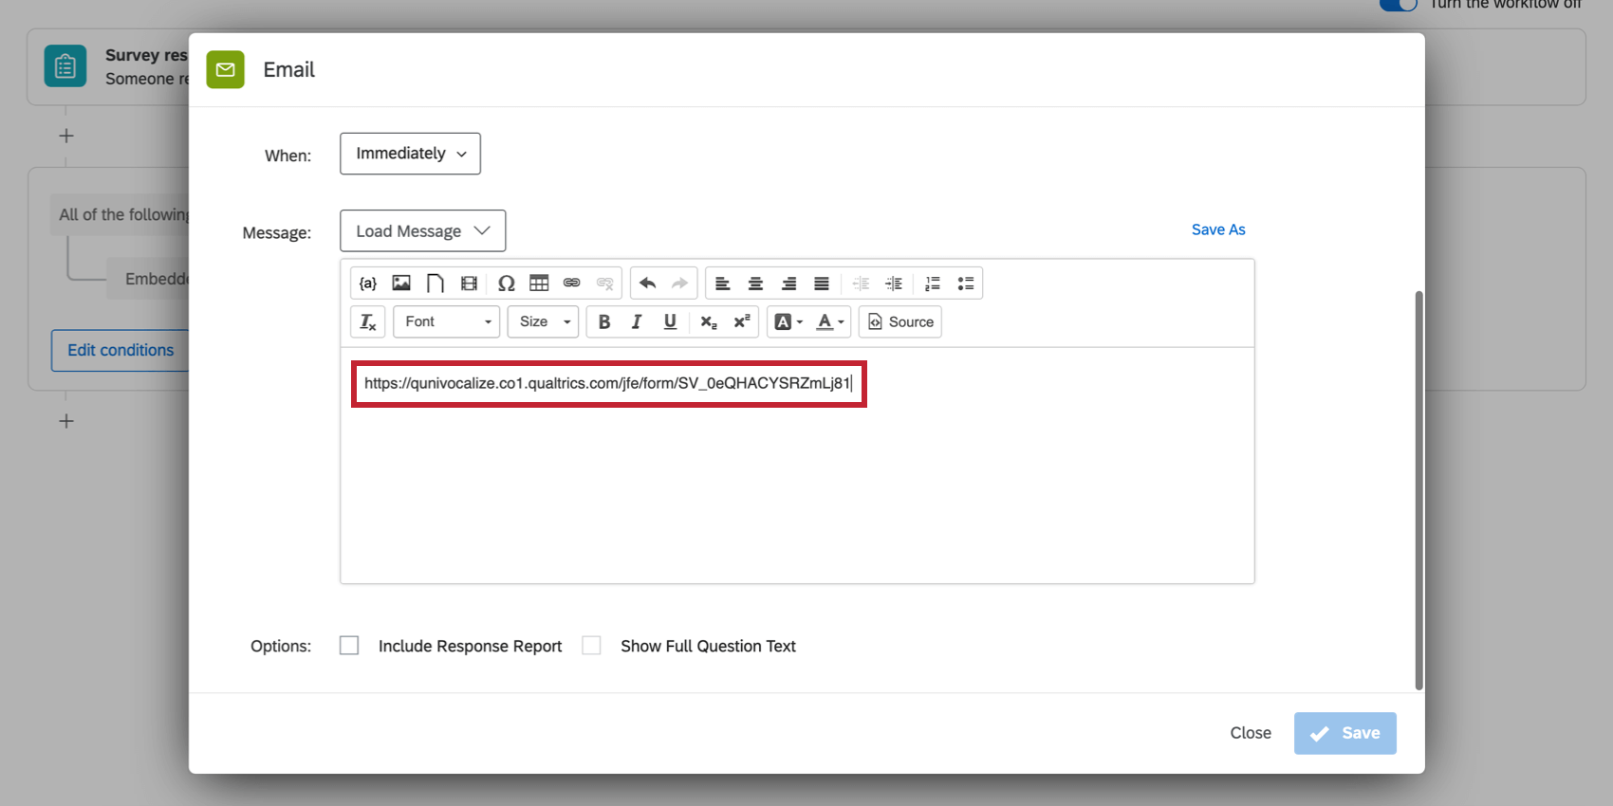Justify the message text

[x=822, y=284]
